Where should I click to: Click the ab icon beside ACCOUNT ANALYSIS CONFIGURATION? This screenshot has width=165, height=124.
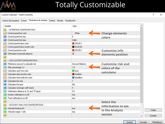5,105
